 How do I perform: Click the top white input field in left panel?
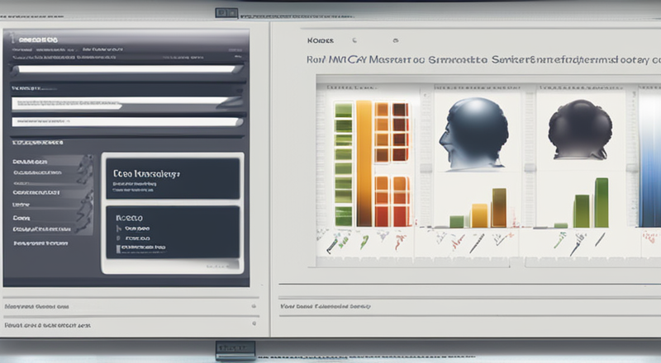pyautogui.click(x=124, y=69)
